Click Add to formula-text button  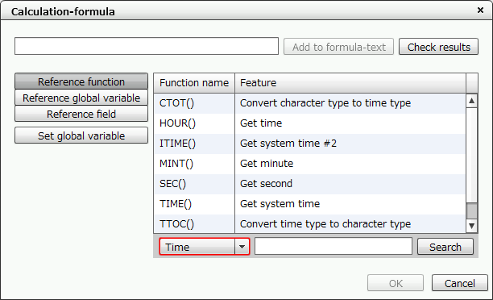click(338, 47)
